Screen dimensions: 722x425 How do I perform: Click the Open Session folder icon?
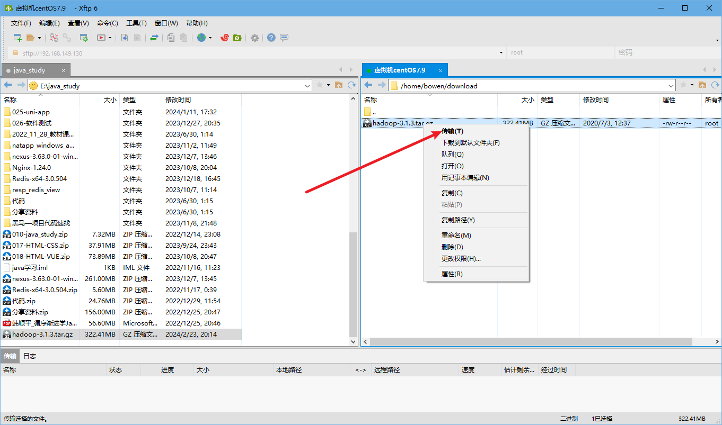tap(31, 38)
